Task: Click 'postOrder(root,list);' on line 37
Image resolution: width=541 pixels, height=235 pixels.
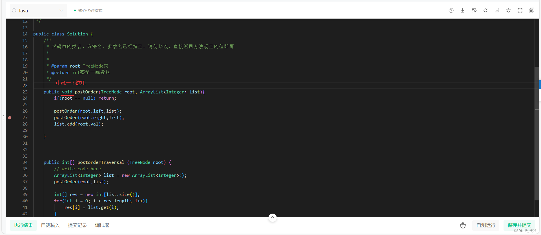Action: [x=81, y=182]
